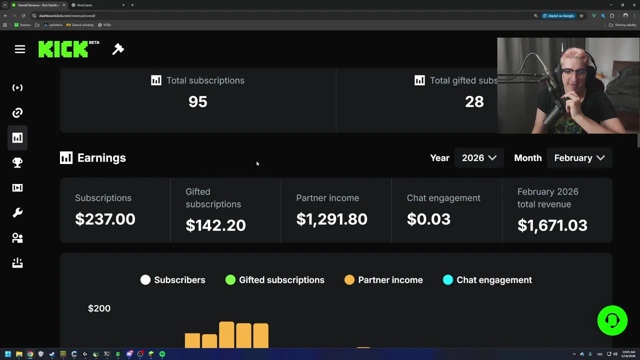Click the Kick logo
Screen dimensions: 640x360
(63, 49)
